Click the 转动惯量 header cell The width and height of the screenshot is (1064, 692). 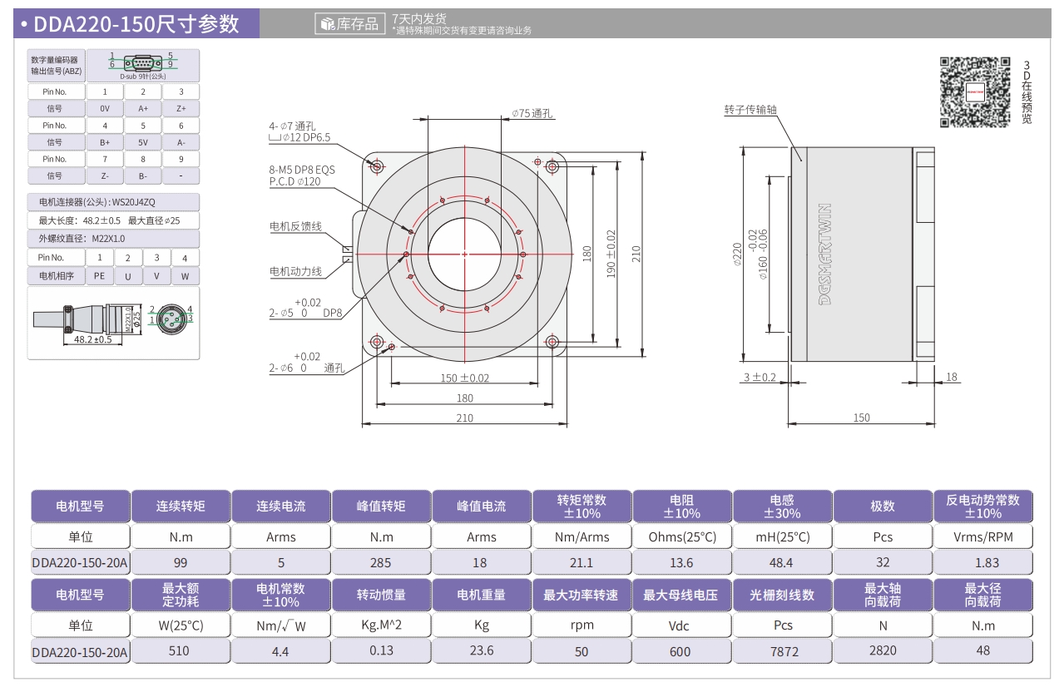(x=381, y=595)
